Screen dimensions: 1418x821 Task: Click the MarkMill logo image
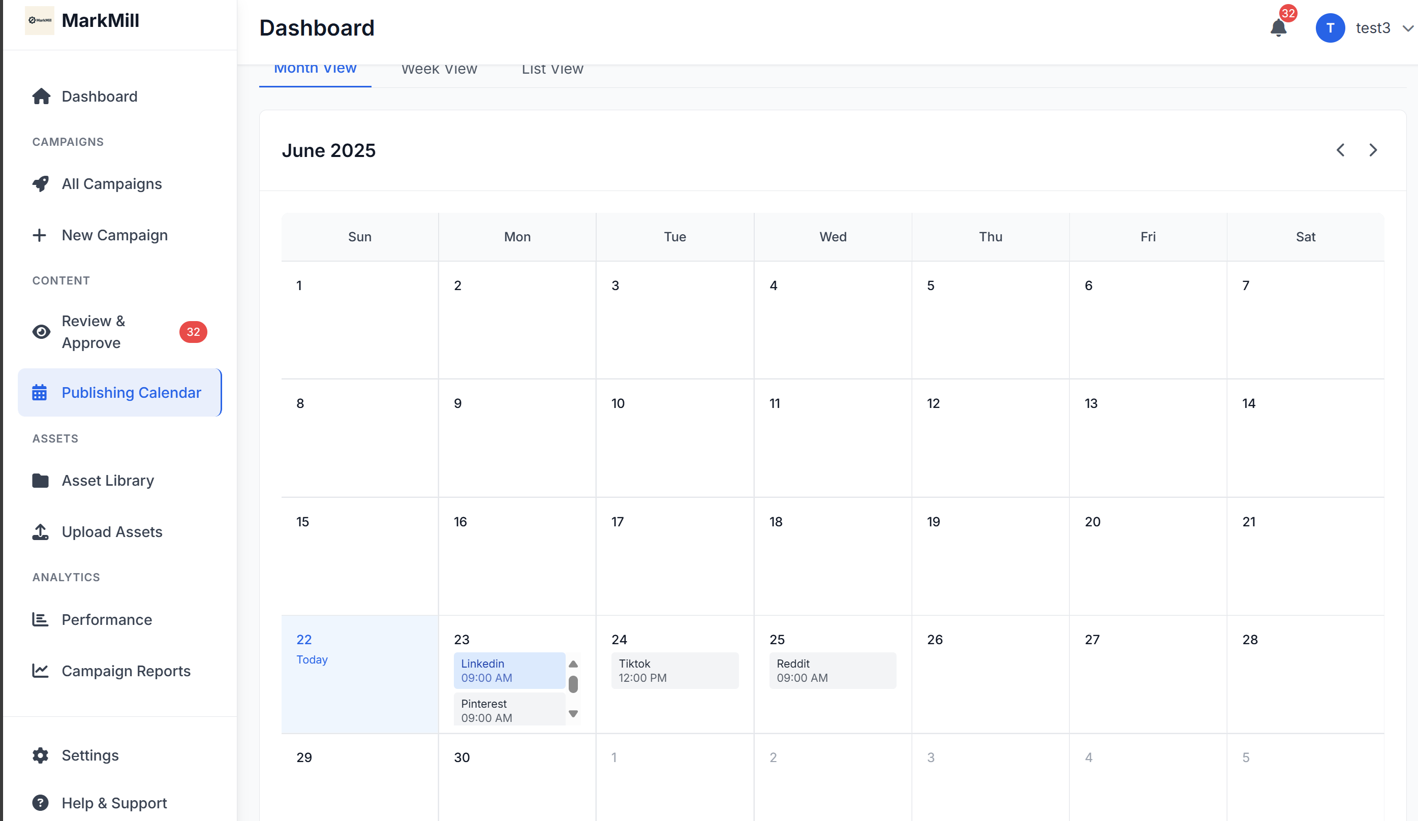tap(40, 20)
